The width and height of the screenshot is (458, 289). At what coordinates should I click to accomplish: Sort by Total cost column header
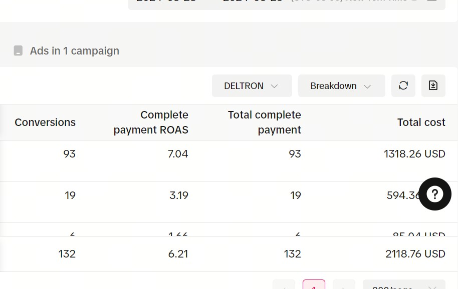tap(421, 122)
